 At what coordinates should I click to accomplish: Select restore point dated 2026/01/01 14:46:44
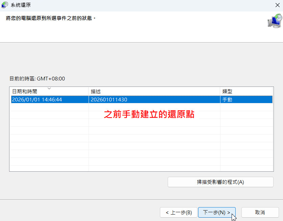point(37,100)
